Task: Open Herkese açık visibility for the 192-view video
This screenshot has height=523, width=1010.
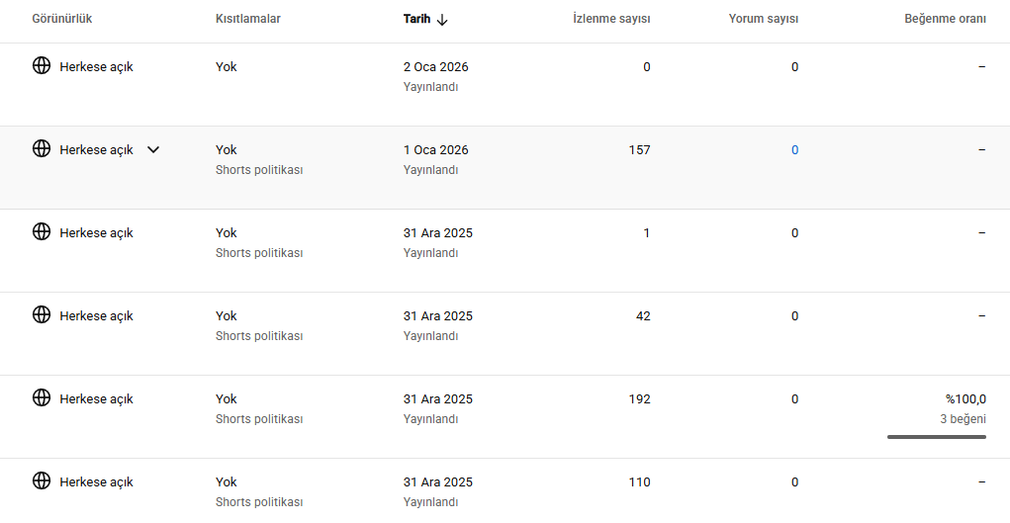Action: pos(96,399)
